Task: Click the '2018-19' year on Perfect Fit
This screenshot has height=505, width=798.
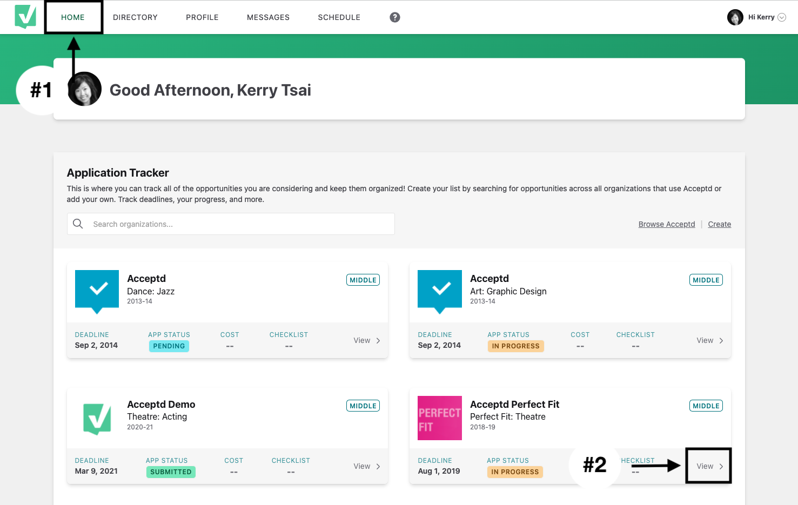Action: pos(482,427)
